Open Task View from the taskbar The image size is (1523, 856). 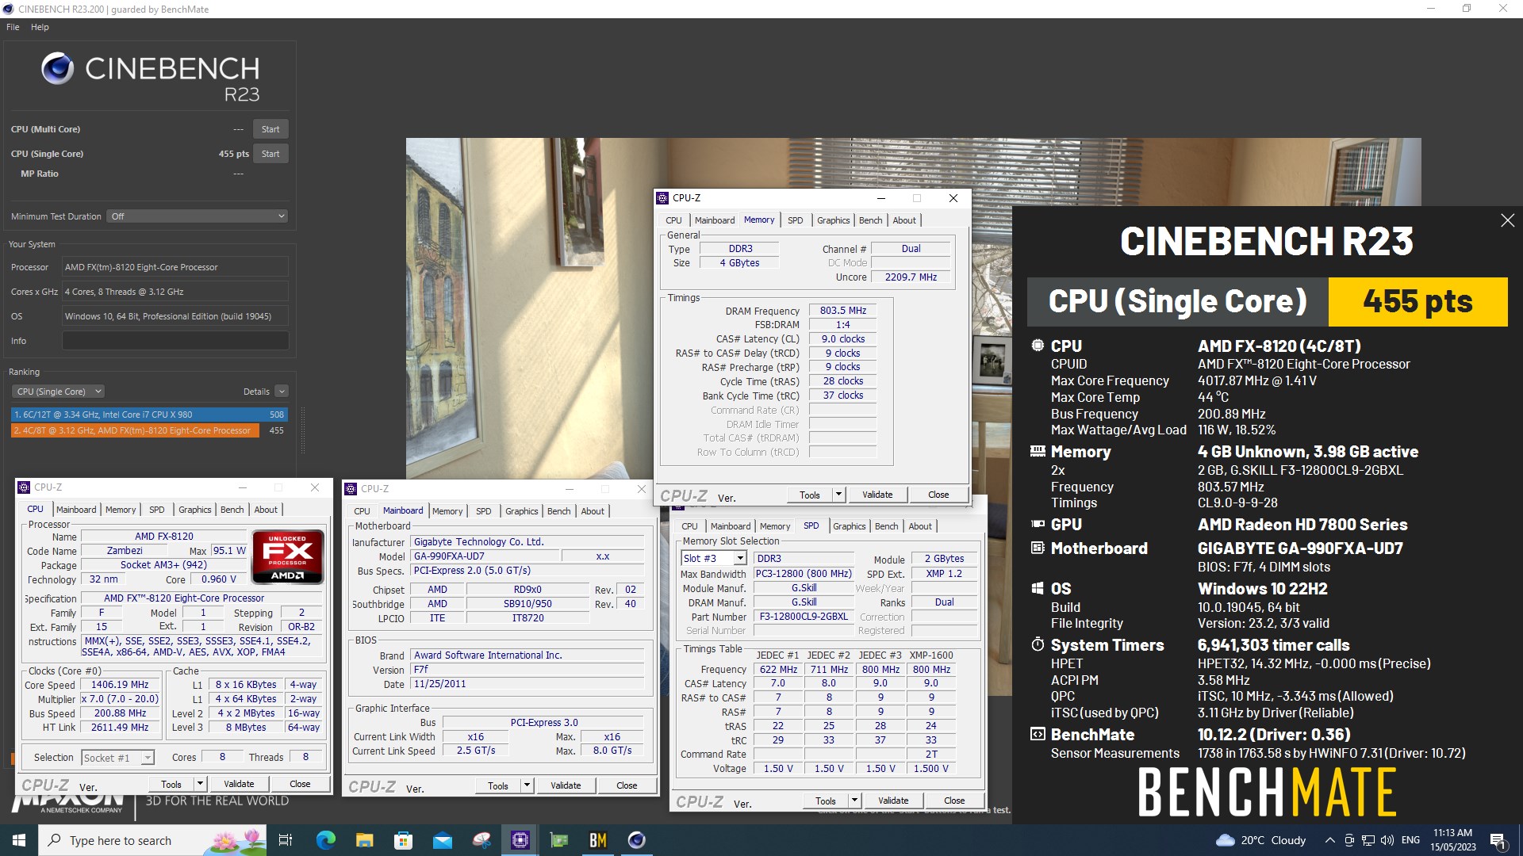click(286, 840)
